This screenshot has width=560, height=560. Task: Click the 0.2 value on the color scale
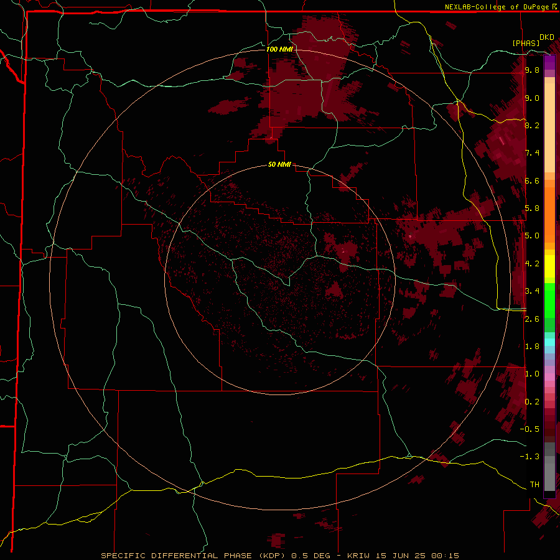(532, 402)
